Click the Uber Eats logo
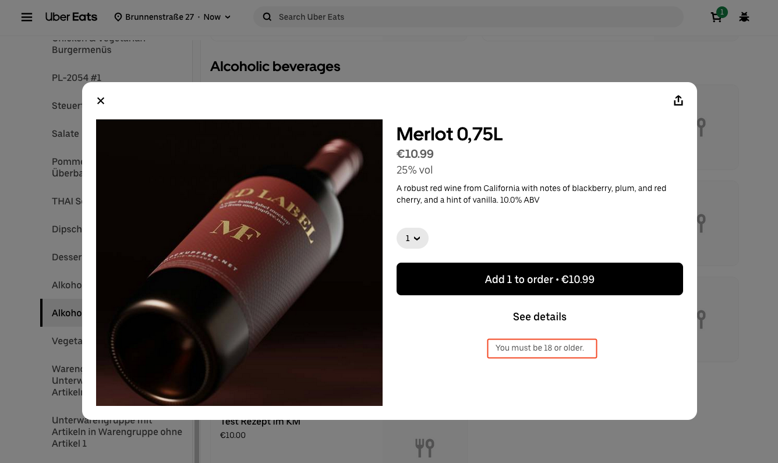Viewport: 778px width, 463px height. (71, 17)
